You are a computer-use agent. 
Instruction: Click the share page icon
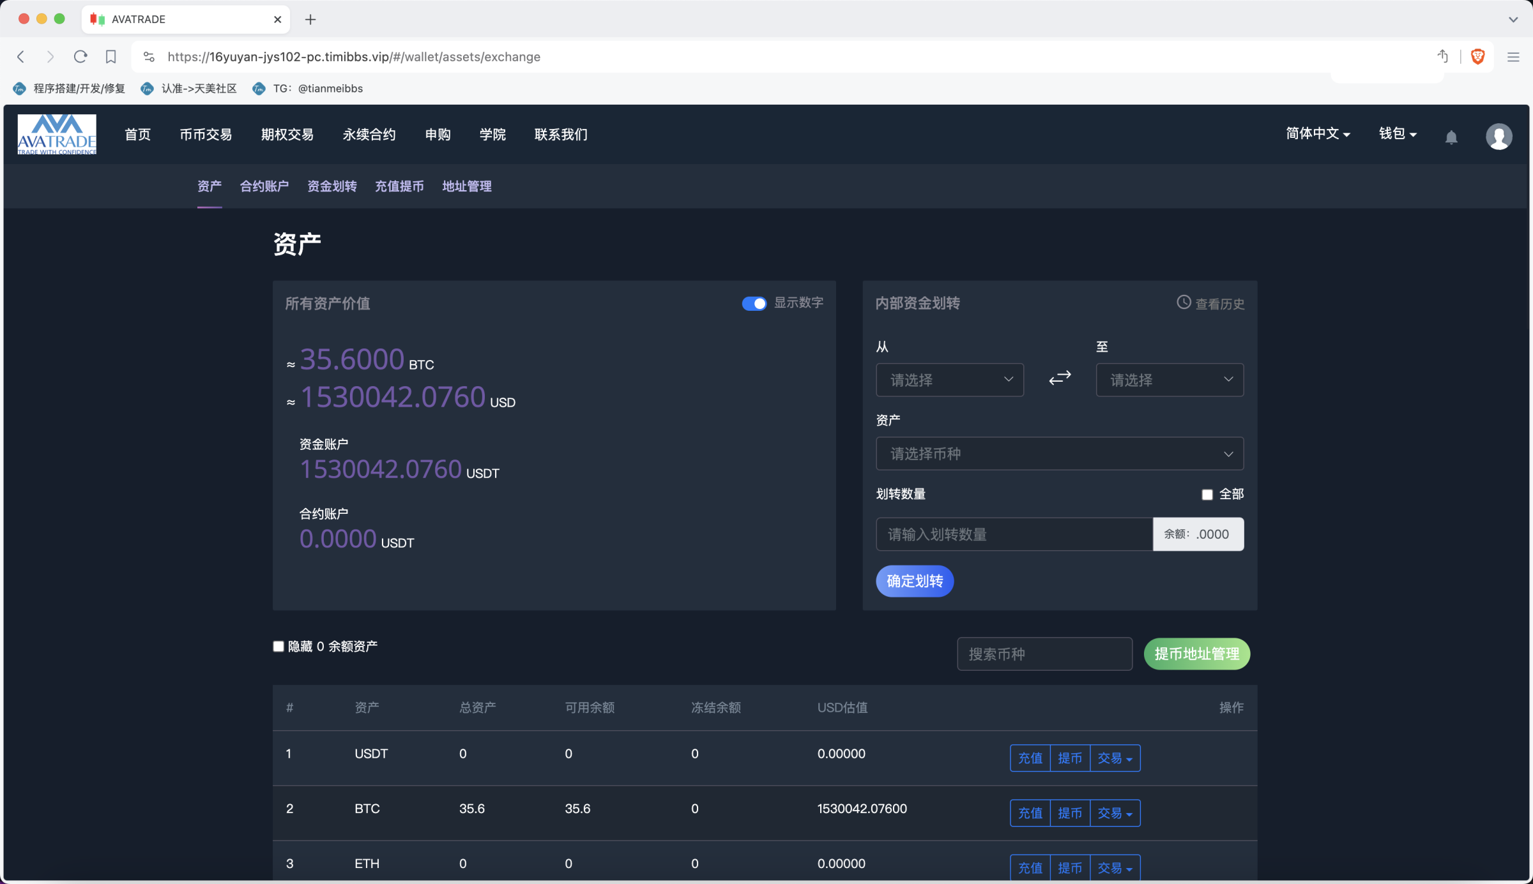point(1443,57)
